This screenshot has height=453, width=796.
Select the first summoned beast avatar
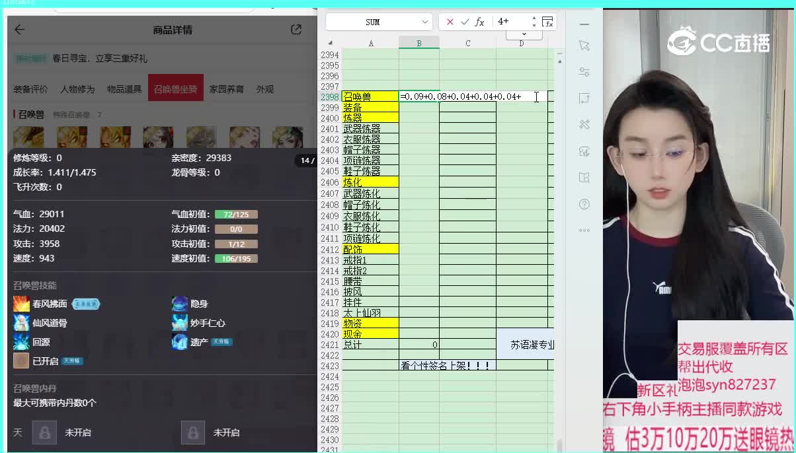click(x=28, y=137)
